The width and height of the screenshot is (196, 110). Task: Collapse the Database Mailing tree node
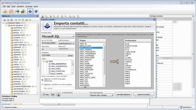pos(3,23)
